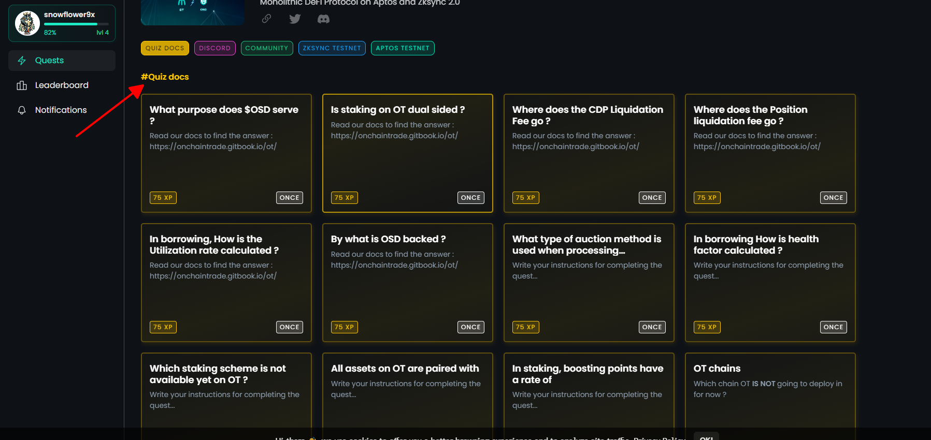Open 'Where does the Position liquidation fee go' quest
This screenshot has width=931, height=440.
pos(770,153)
